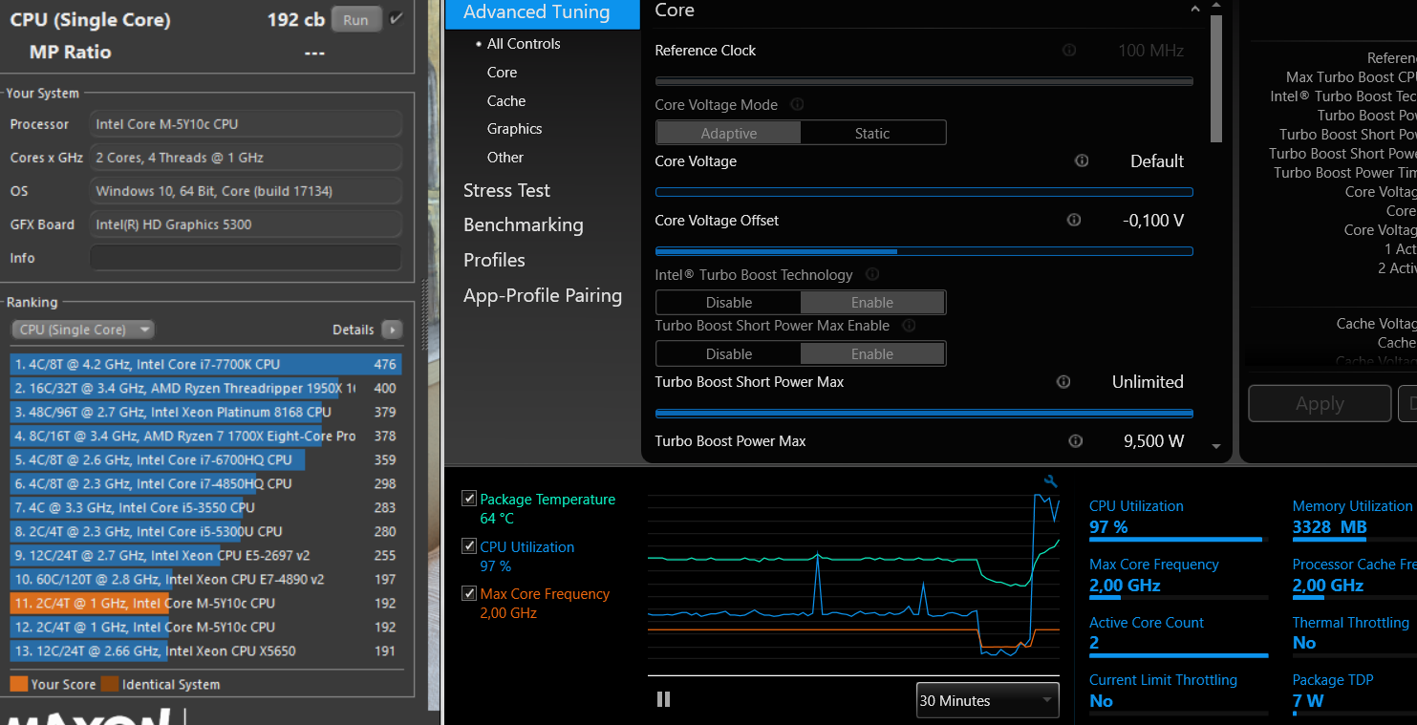The width and height of the screenshot is (1417, 725).
Task: Select All Controls submenu
Action: tap(524, 44)
